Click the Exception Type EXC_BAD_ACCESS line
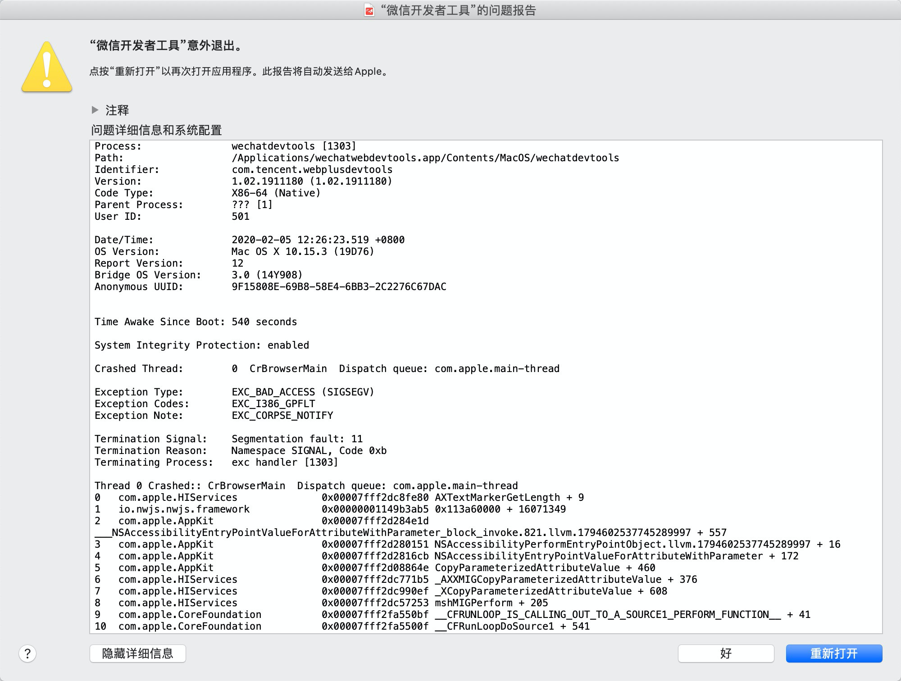 [303, 392]
